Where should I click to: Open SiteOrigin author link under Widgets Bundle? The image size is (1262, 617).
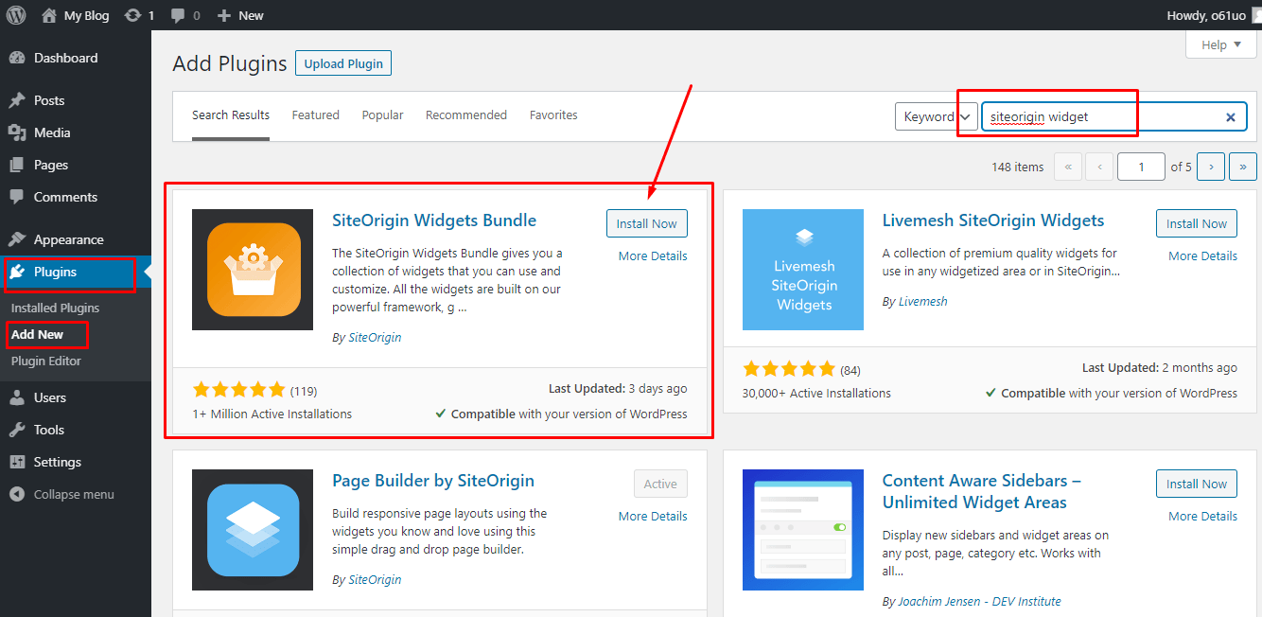point(375,337)
